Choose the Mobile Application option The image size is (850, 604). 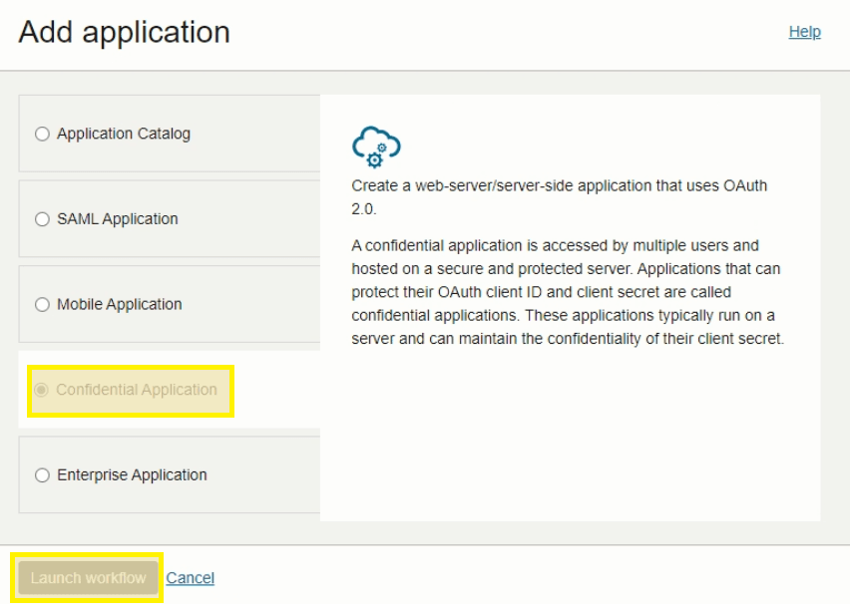tap(41, 304)
